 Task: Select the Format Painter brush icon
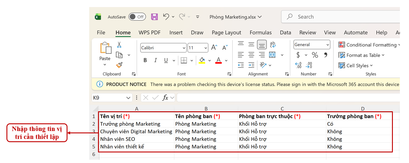pyautogui.click(x=119, y=65)
